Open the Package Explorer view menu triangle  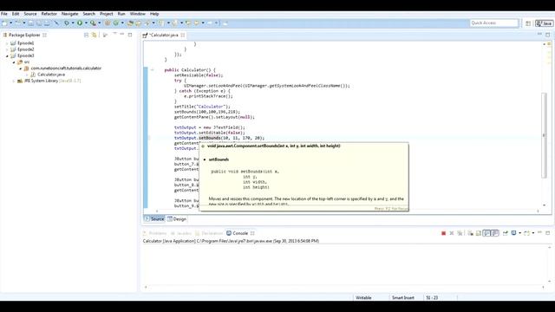114,34
